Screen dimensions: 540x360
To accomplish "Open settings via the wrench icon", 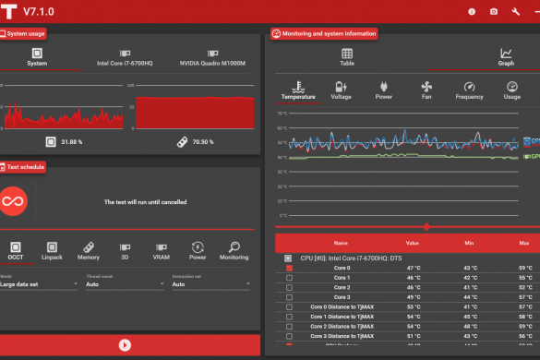I will click(x=516, y=12).
